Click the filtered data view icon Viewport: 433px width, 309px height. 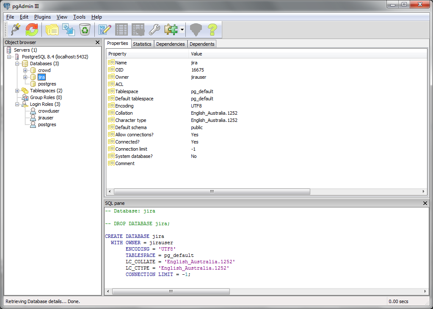pyautogui.click(x=138, y=30)
